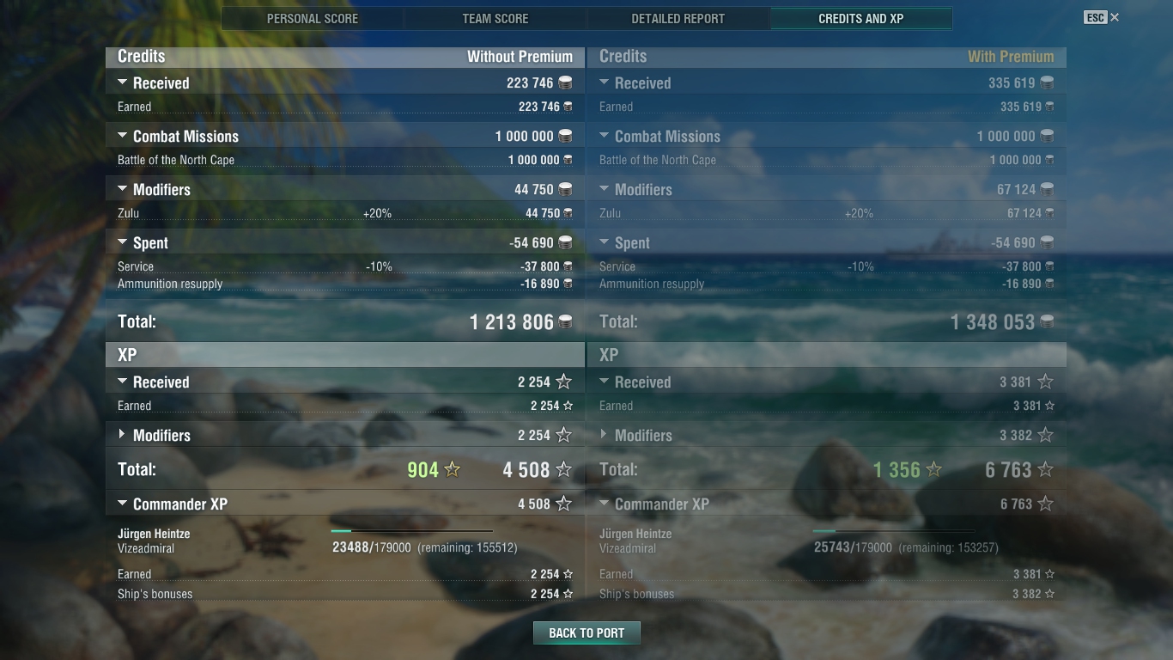The image size is (1173, 660).
Task: Click the coin icon in Combat Missions header row
Action: click(565, 136)
